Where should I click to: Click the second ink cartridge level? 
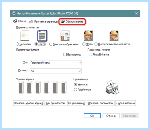[x=29, y=87]
